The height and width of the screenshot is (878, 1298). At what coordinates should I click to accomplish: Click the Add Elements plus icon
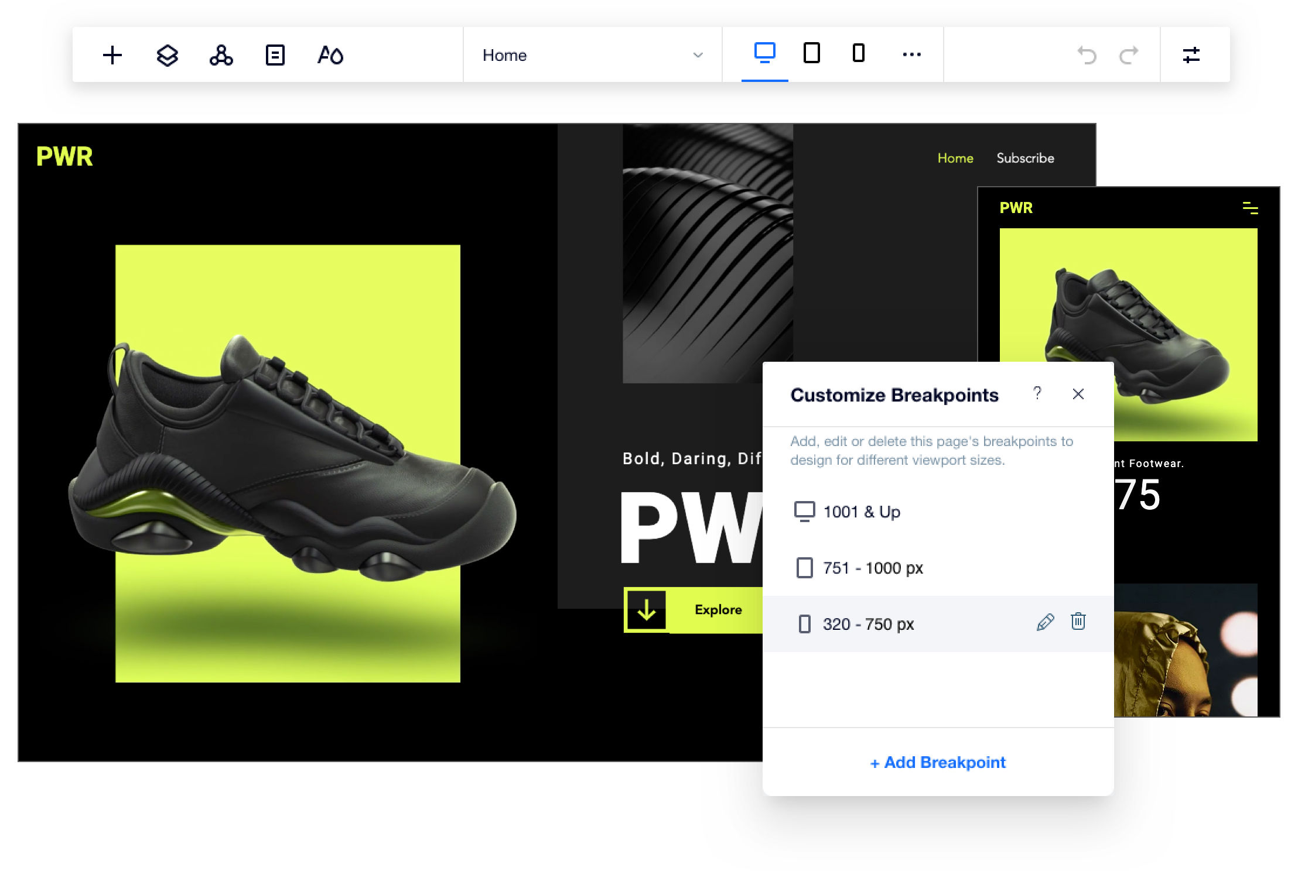(112, 55)
